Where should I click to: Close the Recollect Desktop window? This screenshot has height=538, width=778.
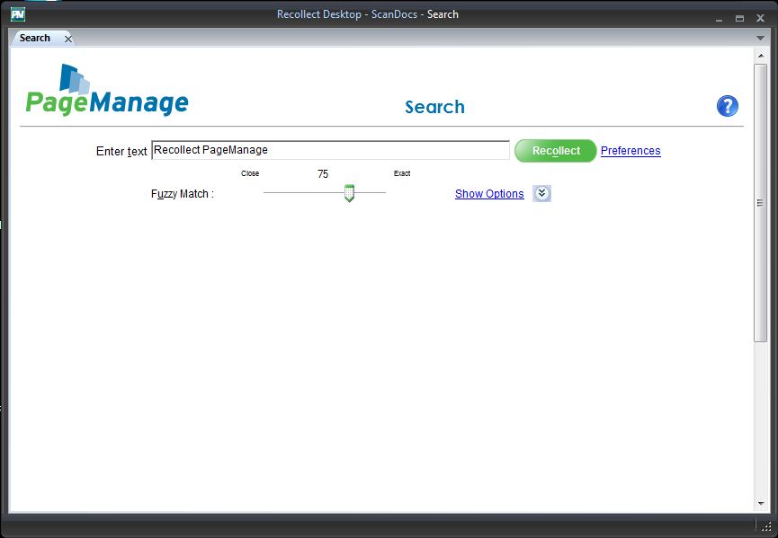pos(760,18)
